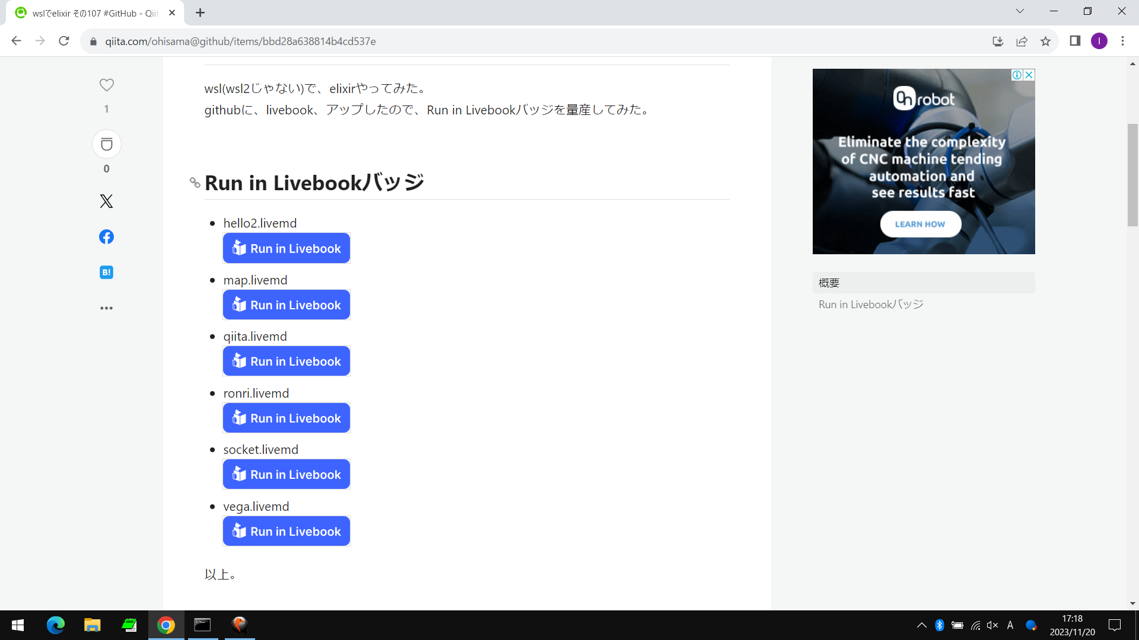Stock the article with the stock icon
The width and height of the screenshot is (1139, 640).
click(107, 145)
